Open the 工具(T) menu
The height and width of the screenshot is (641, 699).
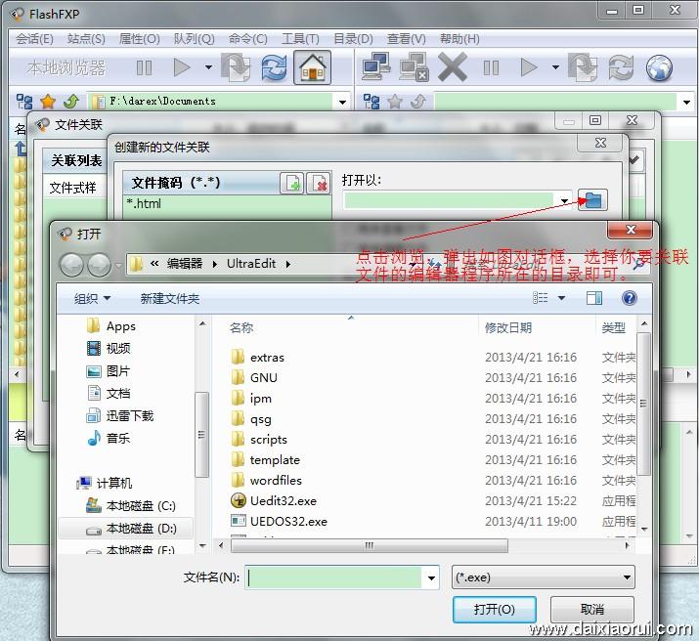click(x=300, y=39)
